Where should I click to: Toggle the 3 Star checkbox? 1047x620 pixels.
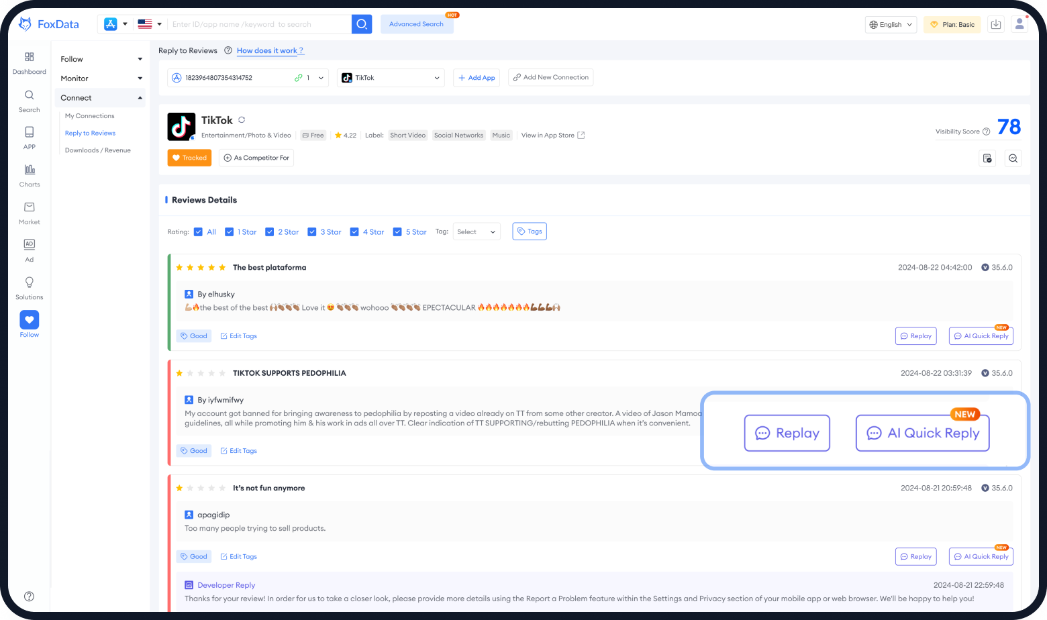(x=311, y=232)
